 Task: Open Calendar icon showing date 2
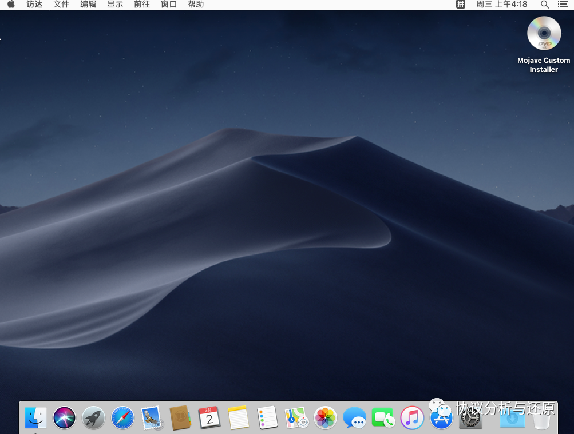point(209,417)
